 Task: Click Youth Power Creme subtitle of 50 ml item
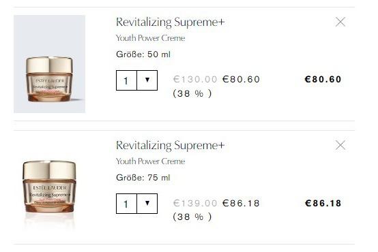(150, 38)
